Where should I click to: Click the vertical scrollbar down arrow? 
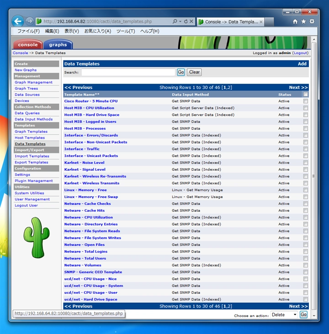tap(314, 315)
